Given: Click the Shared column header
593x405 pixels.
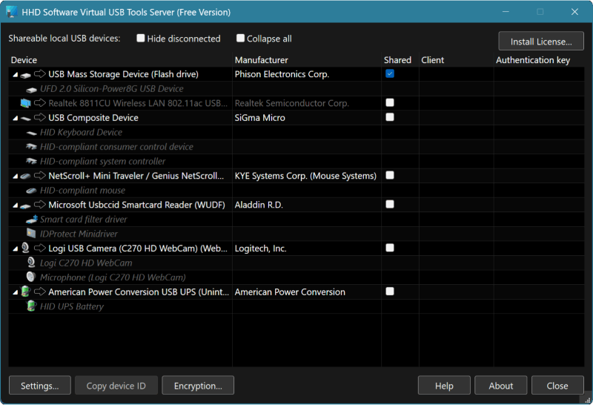Looking at the screenshot, I should pos(400,60).
